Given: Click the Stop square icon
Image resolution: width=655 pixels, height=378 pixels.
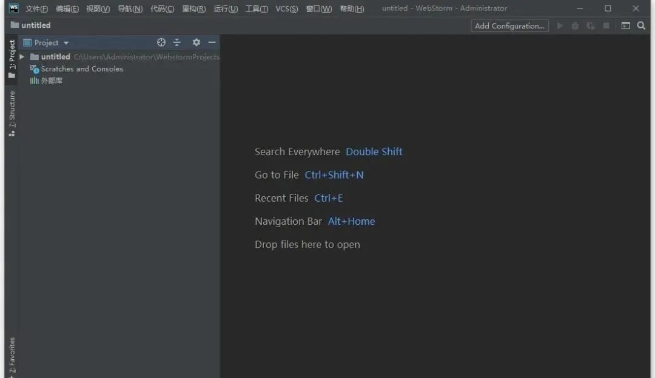Looking at the screenshot, I should pyautogui.click(x=606, y=25).
